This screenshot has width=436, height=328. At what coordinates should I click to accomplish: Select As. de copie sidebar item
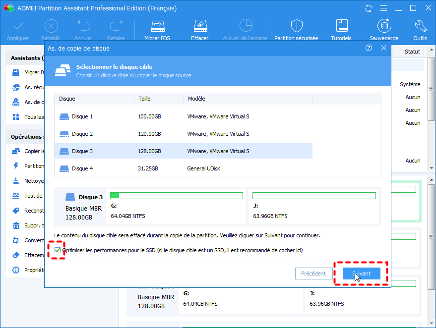28,102
